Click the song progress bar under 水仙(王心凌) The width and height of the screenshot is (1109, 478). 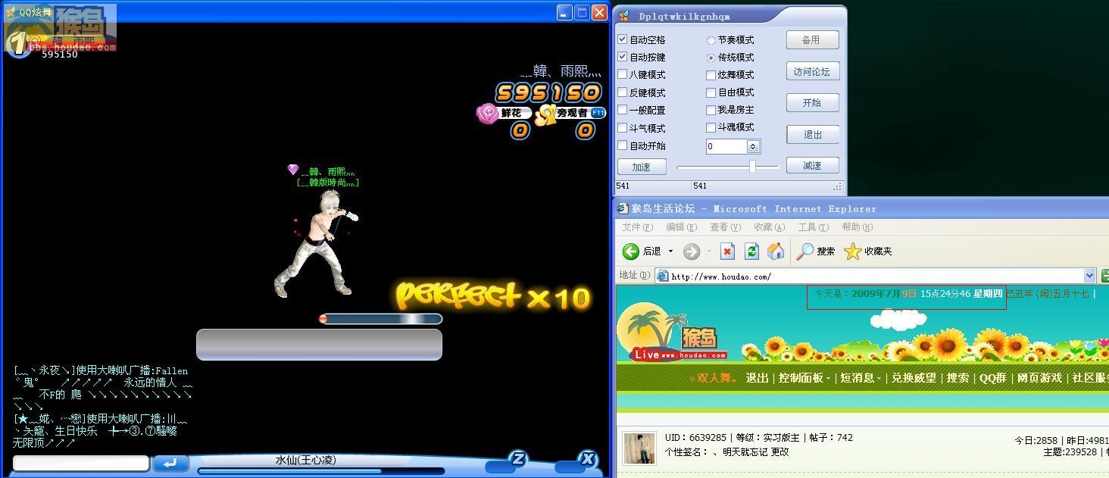[x=321, y=471]
